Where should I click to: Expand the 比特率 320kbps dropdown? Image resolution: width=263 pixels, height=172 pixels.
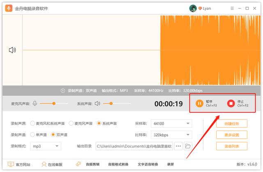pyautogui.click(x=171, y=135)
